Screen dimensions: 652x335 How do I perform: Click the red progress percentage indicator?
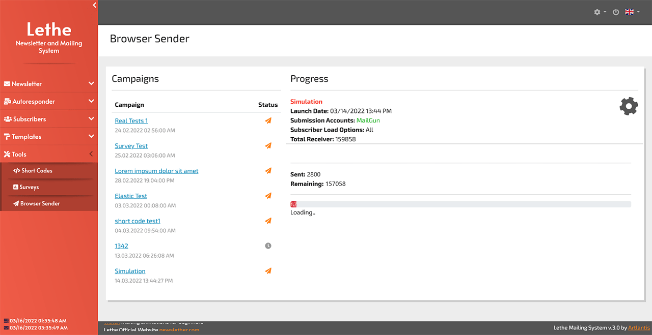point(293,204)
